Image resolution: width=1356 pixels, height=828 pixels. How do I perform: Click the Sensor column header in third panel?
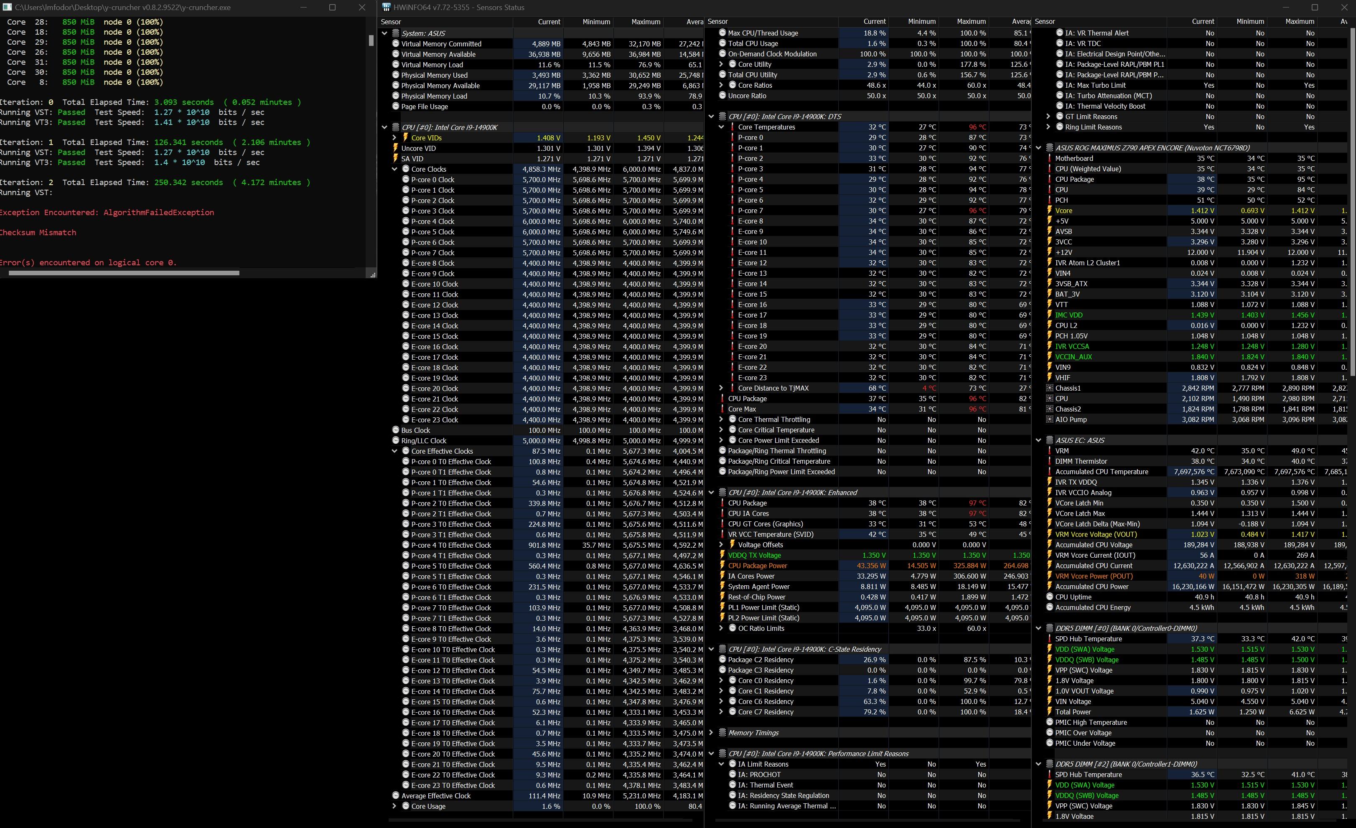(x=1100, y=21)
